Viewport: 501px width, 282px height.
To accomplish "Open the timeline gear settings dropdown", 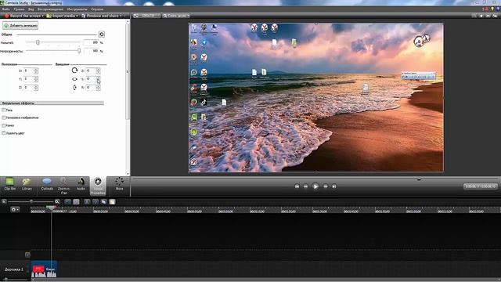I will click(15, 209).
